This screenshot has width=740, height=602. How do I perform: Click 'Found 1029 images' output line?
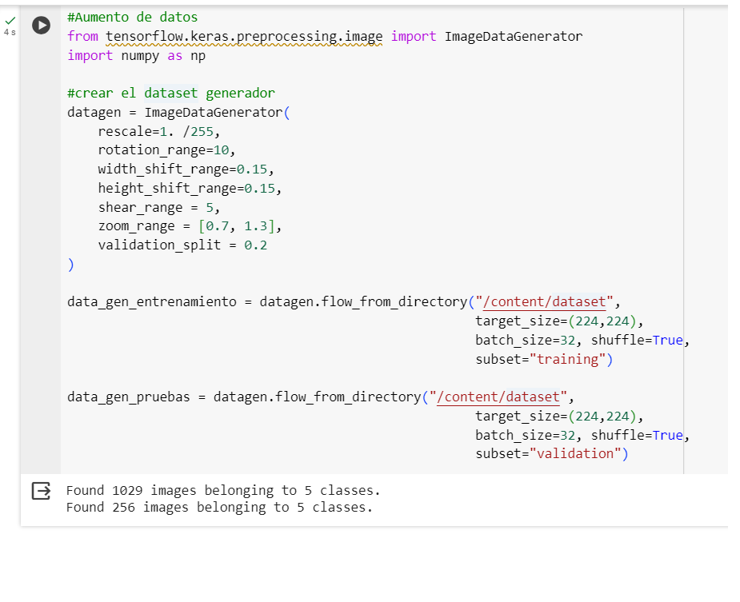[x=223, y=491]
